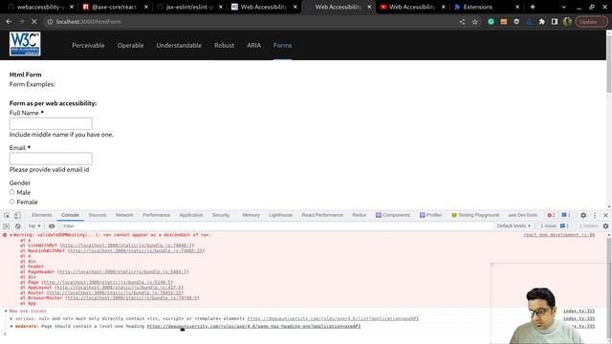Switch to the Testing Playground tab
Viewport: 612px width, 344px height.
475,215
